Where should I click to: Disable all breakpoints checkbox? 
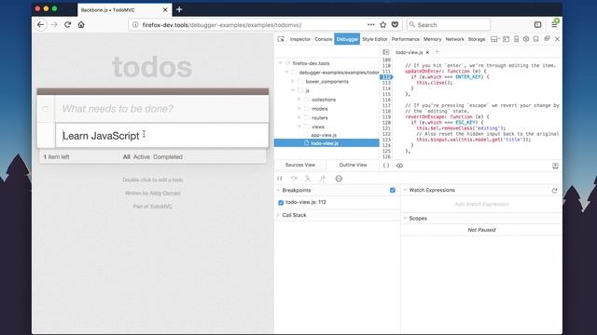pos(393,190)
